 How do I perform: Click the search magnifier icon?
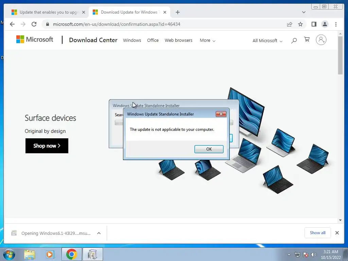point(294,40)
